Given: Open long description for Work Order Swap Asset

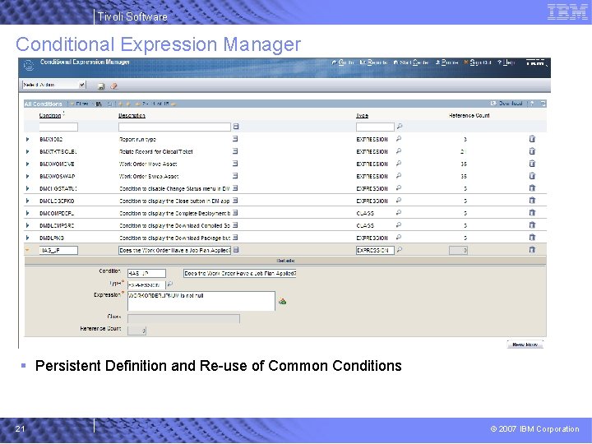Looking at the screenshot, I should pos(235,176).
